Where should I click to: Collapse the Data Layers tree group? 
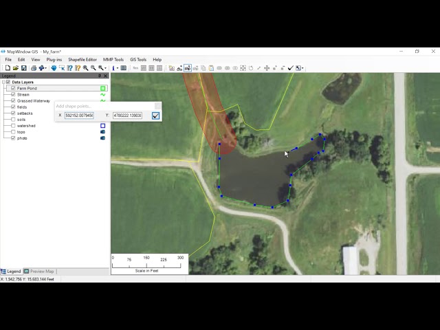click(x=3, y=82)
